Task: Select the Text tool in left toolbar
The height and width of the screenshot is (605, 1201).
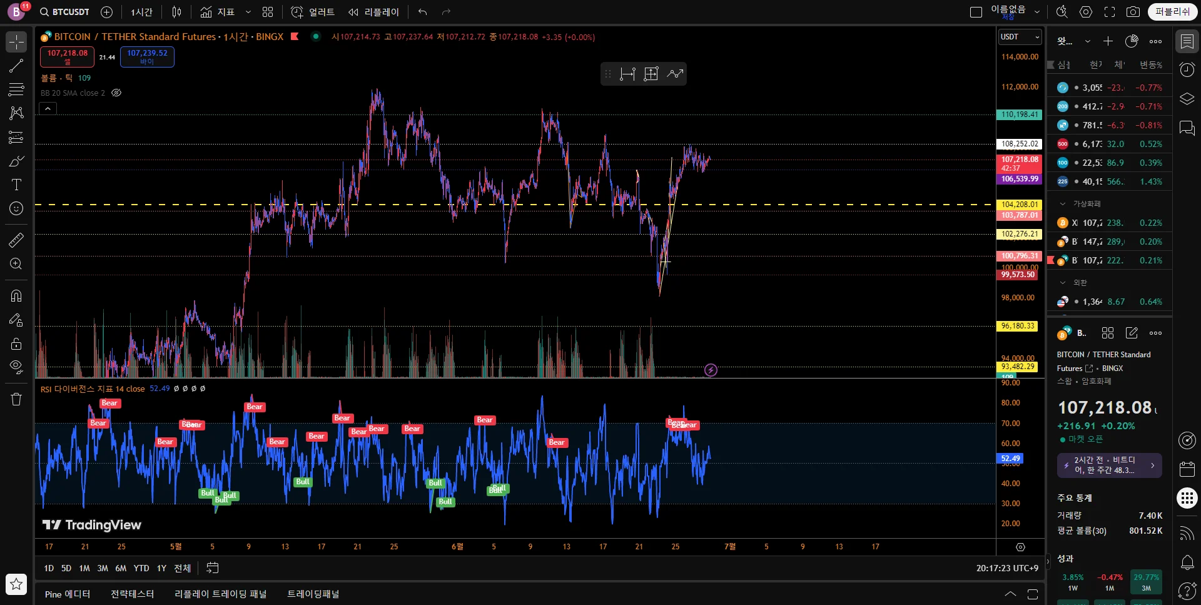Action: (16, 185)
